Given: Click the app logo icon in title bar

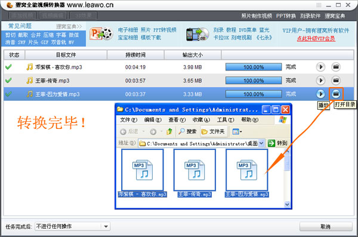Looking at the screenshot, I should pos(10,5).
